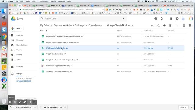This screenshot has height=110, width=195.
Task: Open Recent in sidebar
Action: click(19, 50)
